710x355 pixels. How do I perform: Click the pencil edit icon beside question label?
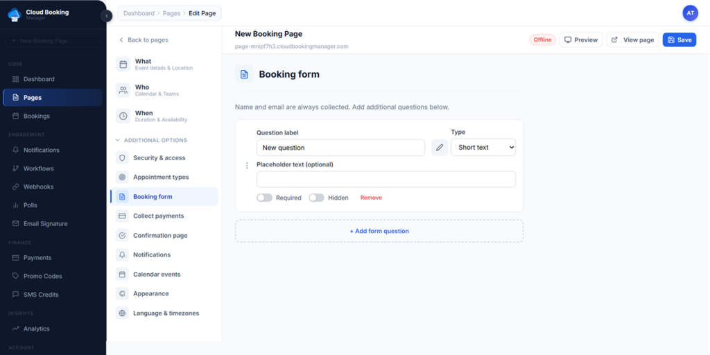(440, 148)
